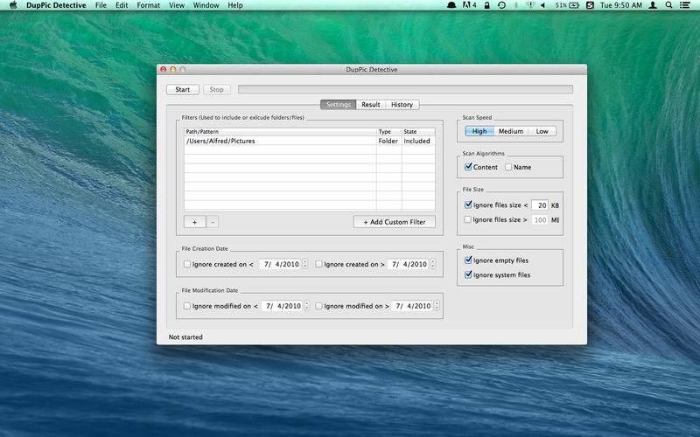Click the Ignore modified on < date field
Viewport: 700px width, 437px height.
[x=282, y=306]
